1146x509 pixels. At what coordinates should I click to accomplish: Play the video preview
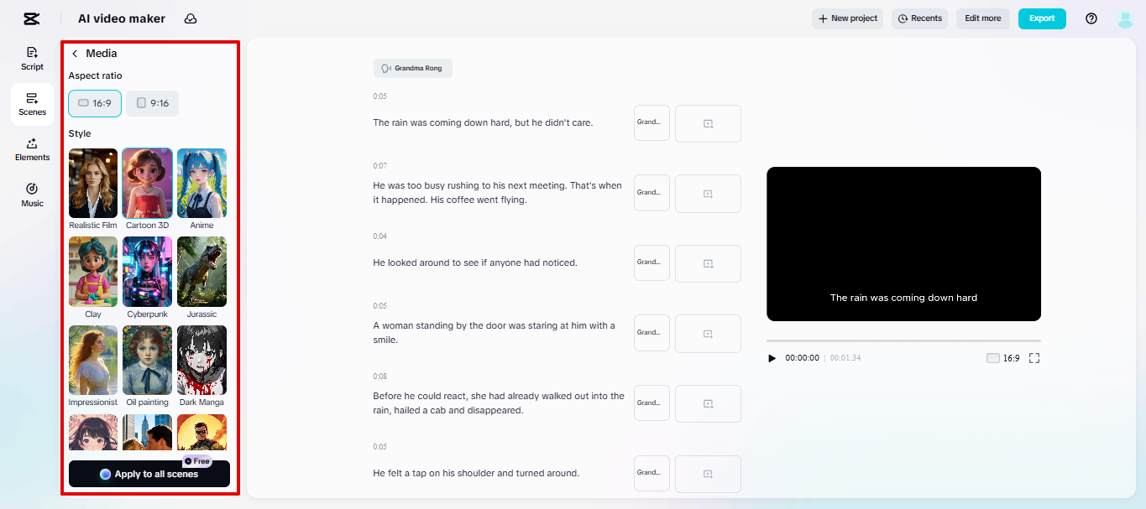772,358
